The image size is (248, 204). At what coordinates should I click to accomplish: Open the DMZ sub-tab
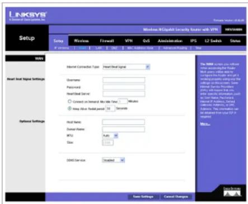coord(114,48)
